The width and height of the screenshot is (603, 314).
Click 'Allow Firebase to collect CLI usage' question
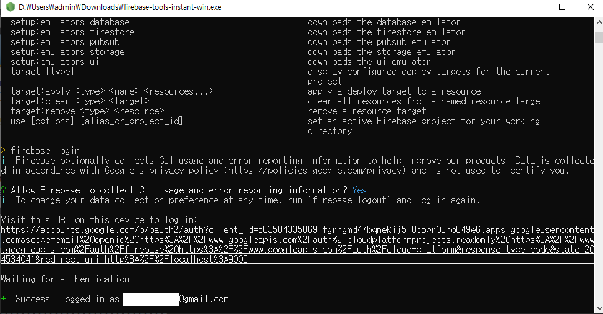pyautogui.click(x=179, y=190)
